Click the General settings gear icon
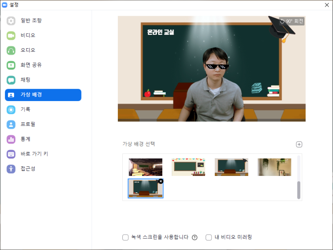This screenshot has height=250, width=333. (11, 21)
